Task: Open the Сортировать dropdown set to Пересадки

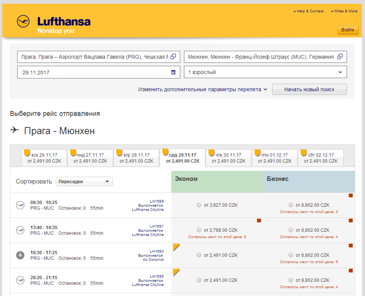Action: [x=84, y=182]
